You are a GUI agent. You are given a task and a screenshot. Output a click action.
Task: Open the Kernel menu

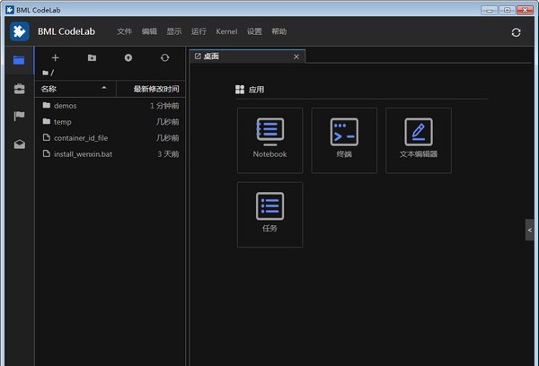[x=226, y=31]
